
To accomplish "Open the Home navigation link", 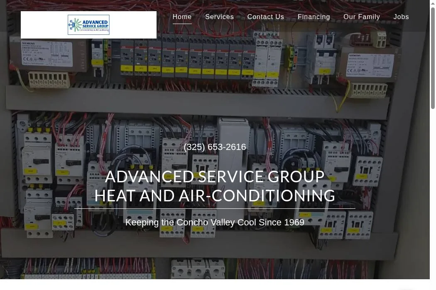I will point(182,17).
